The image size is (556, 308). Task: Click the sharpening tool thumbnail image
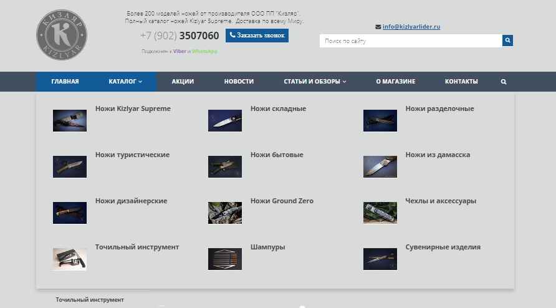tap(70, 259)
